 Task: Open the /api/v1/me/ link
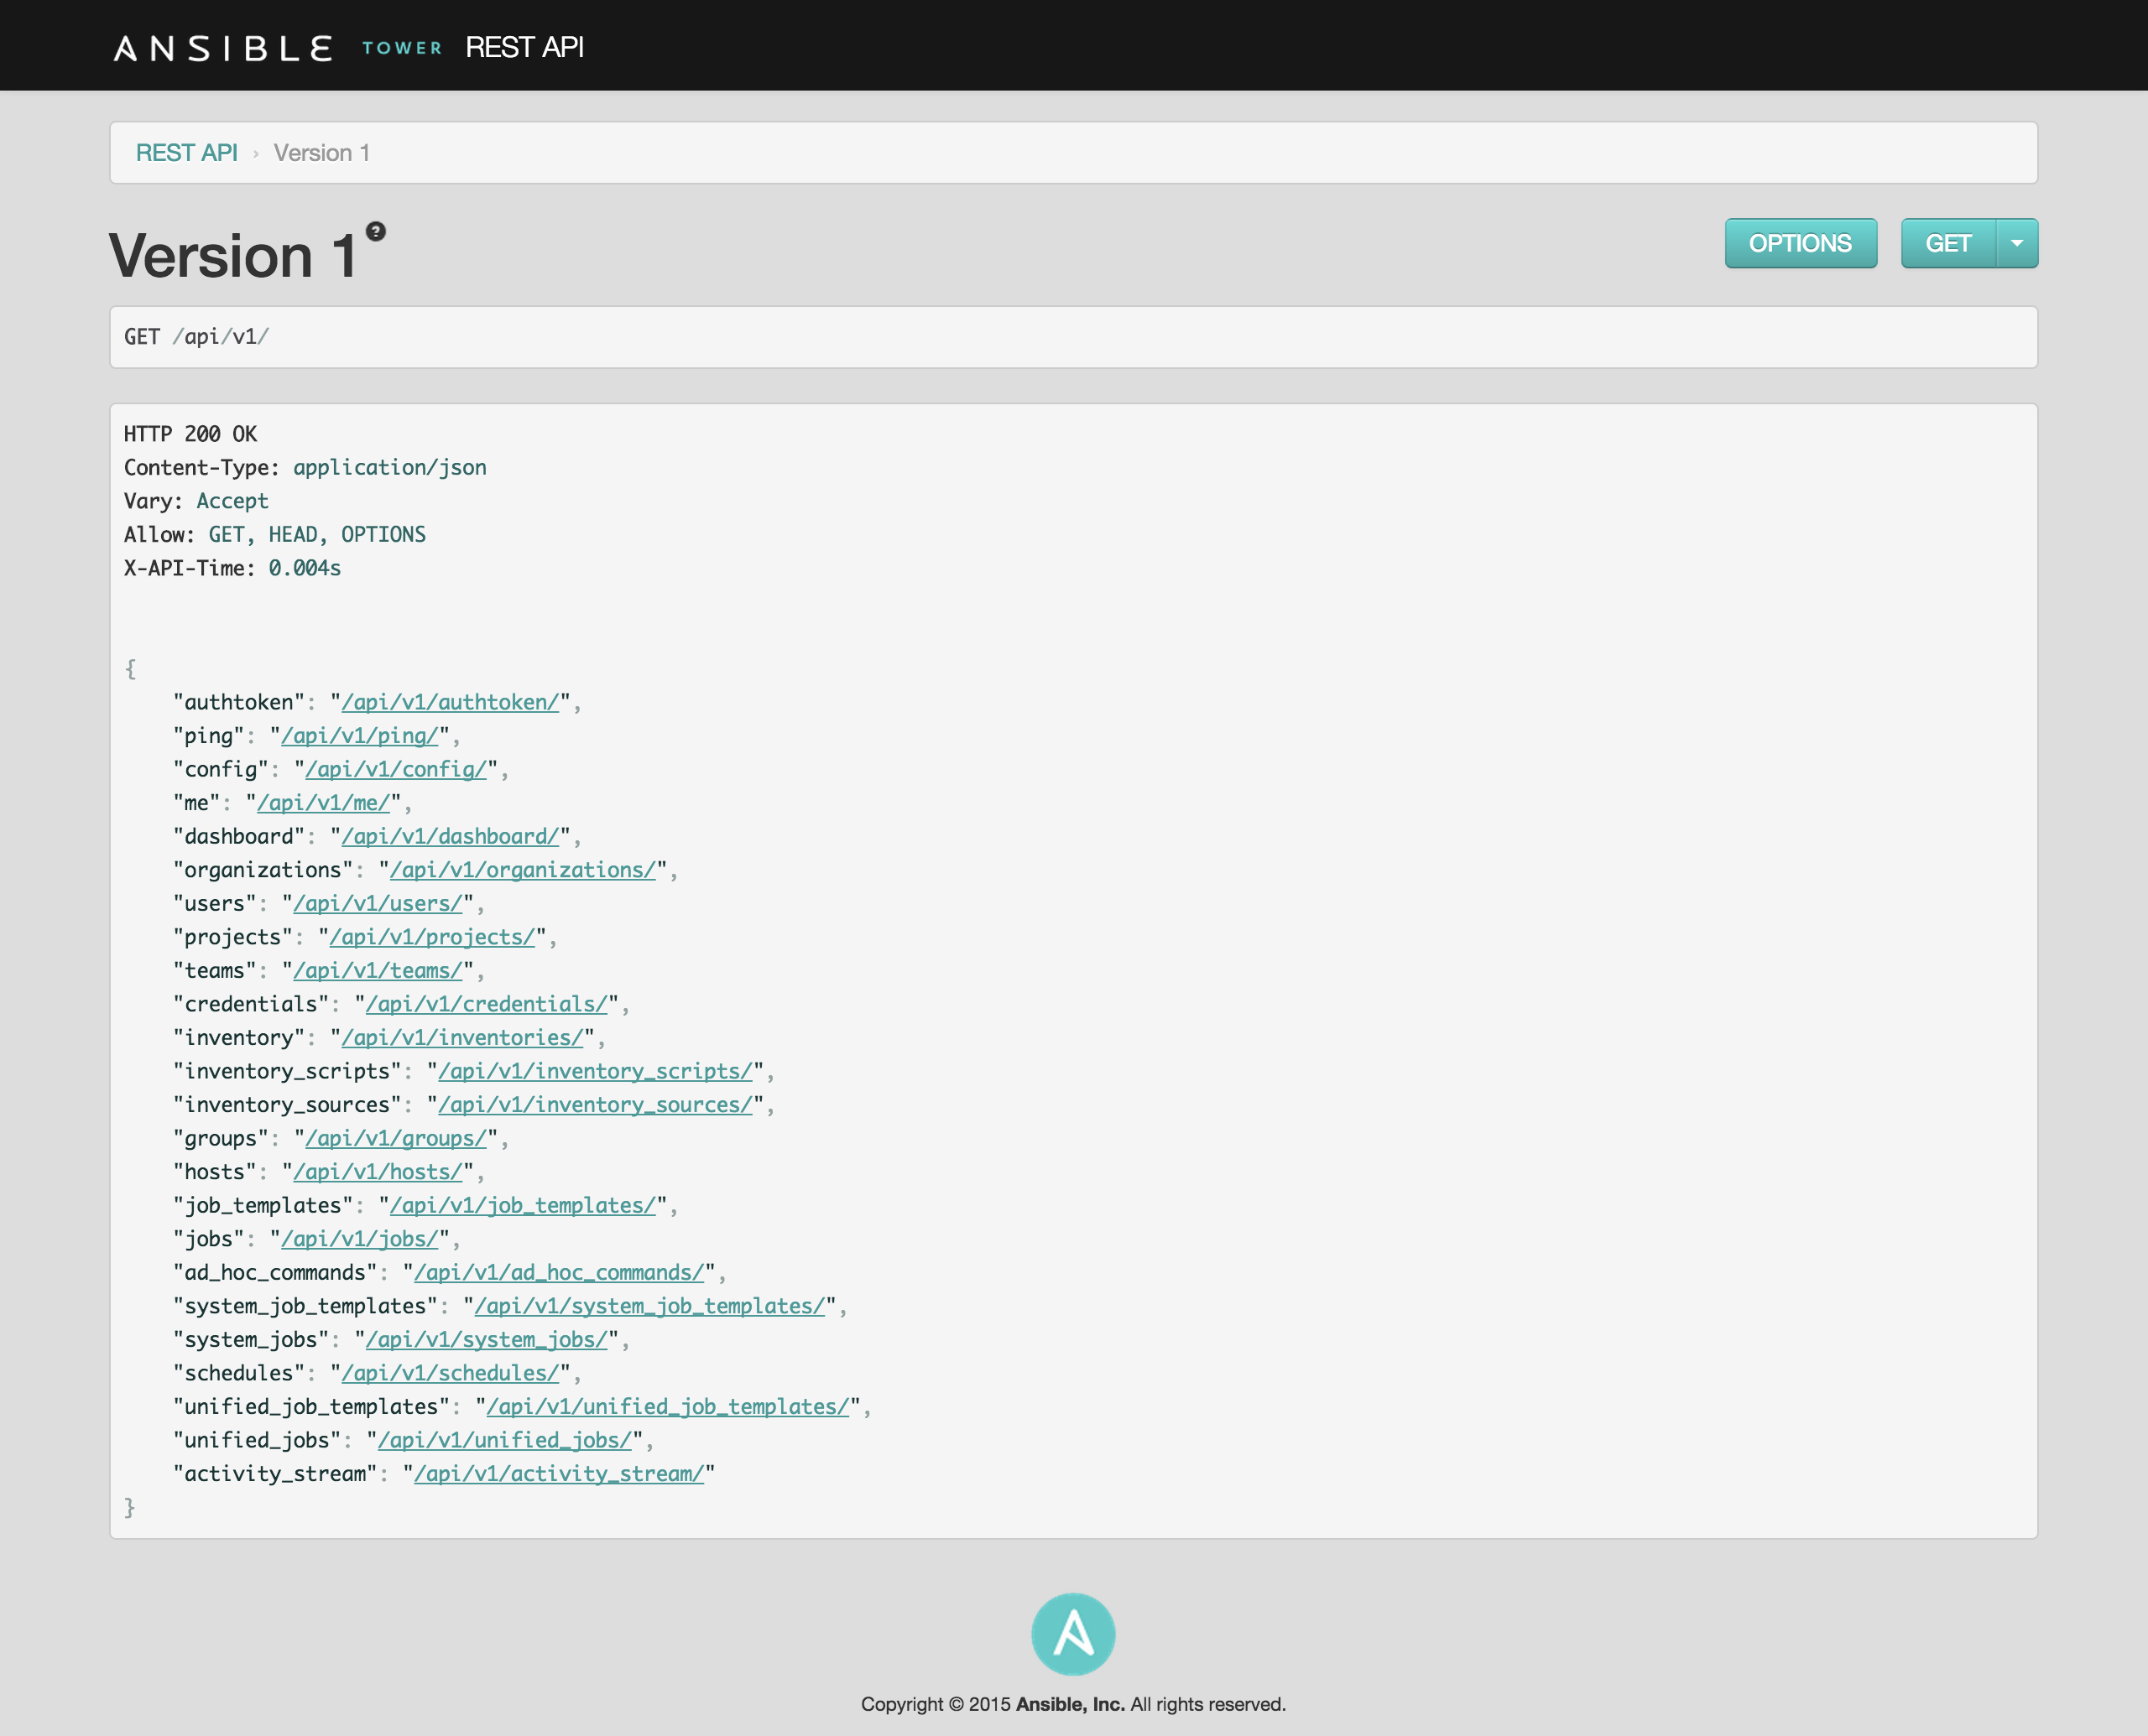point(323,803)
